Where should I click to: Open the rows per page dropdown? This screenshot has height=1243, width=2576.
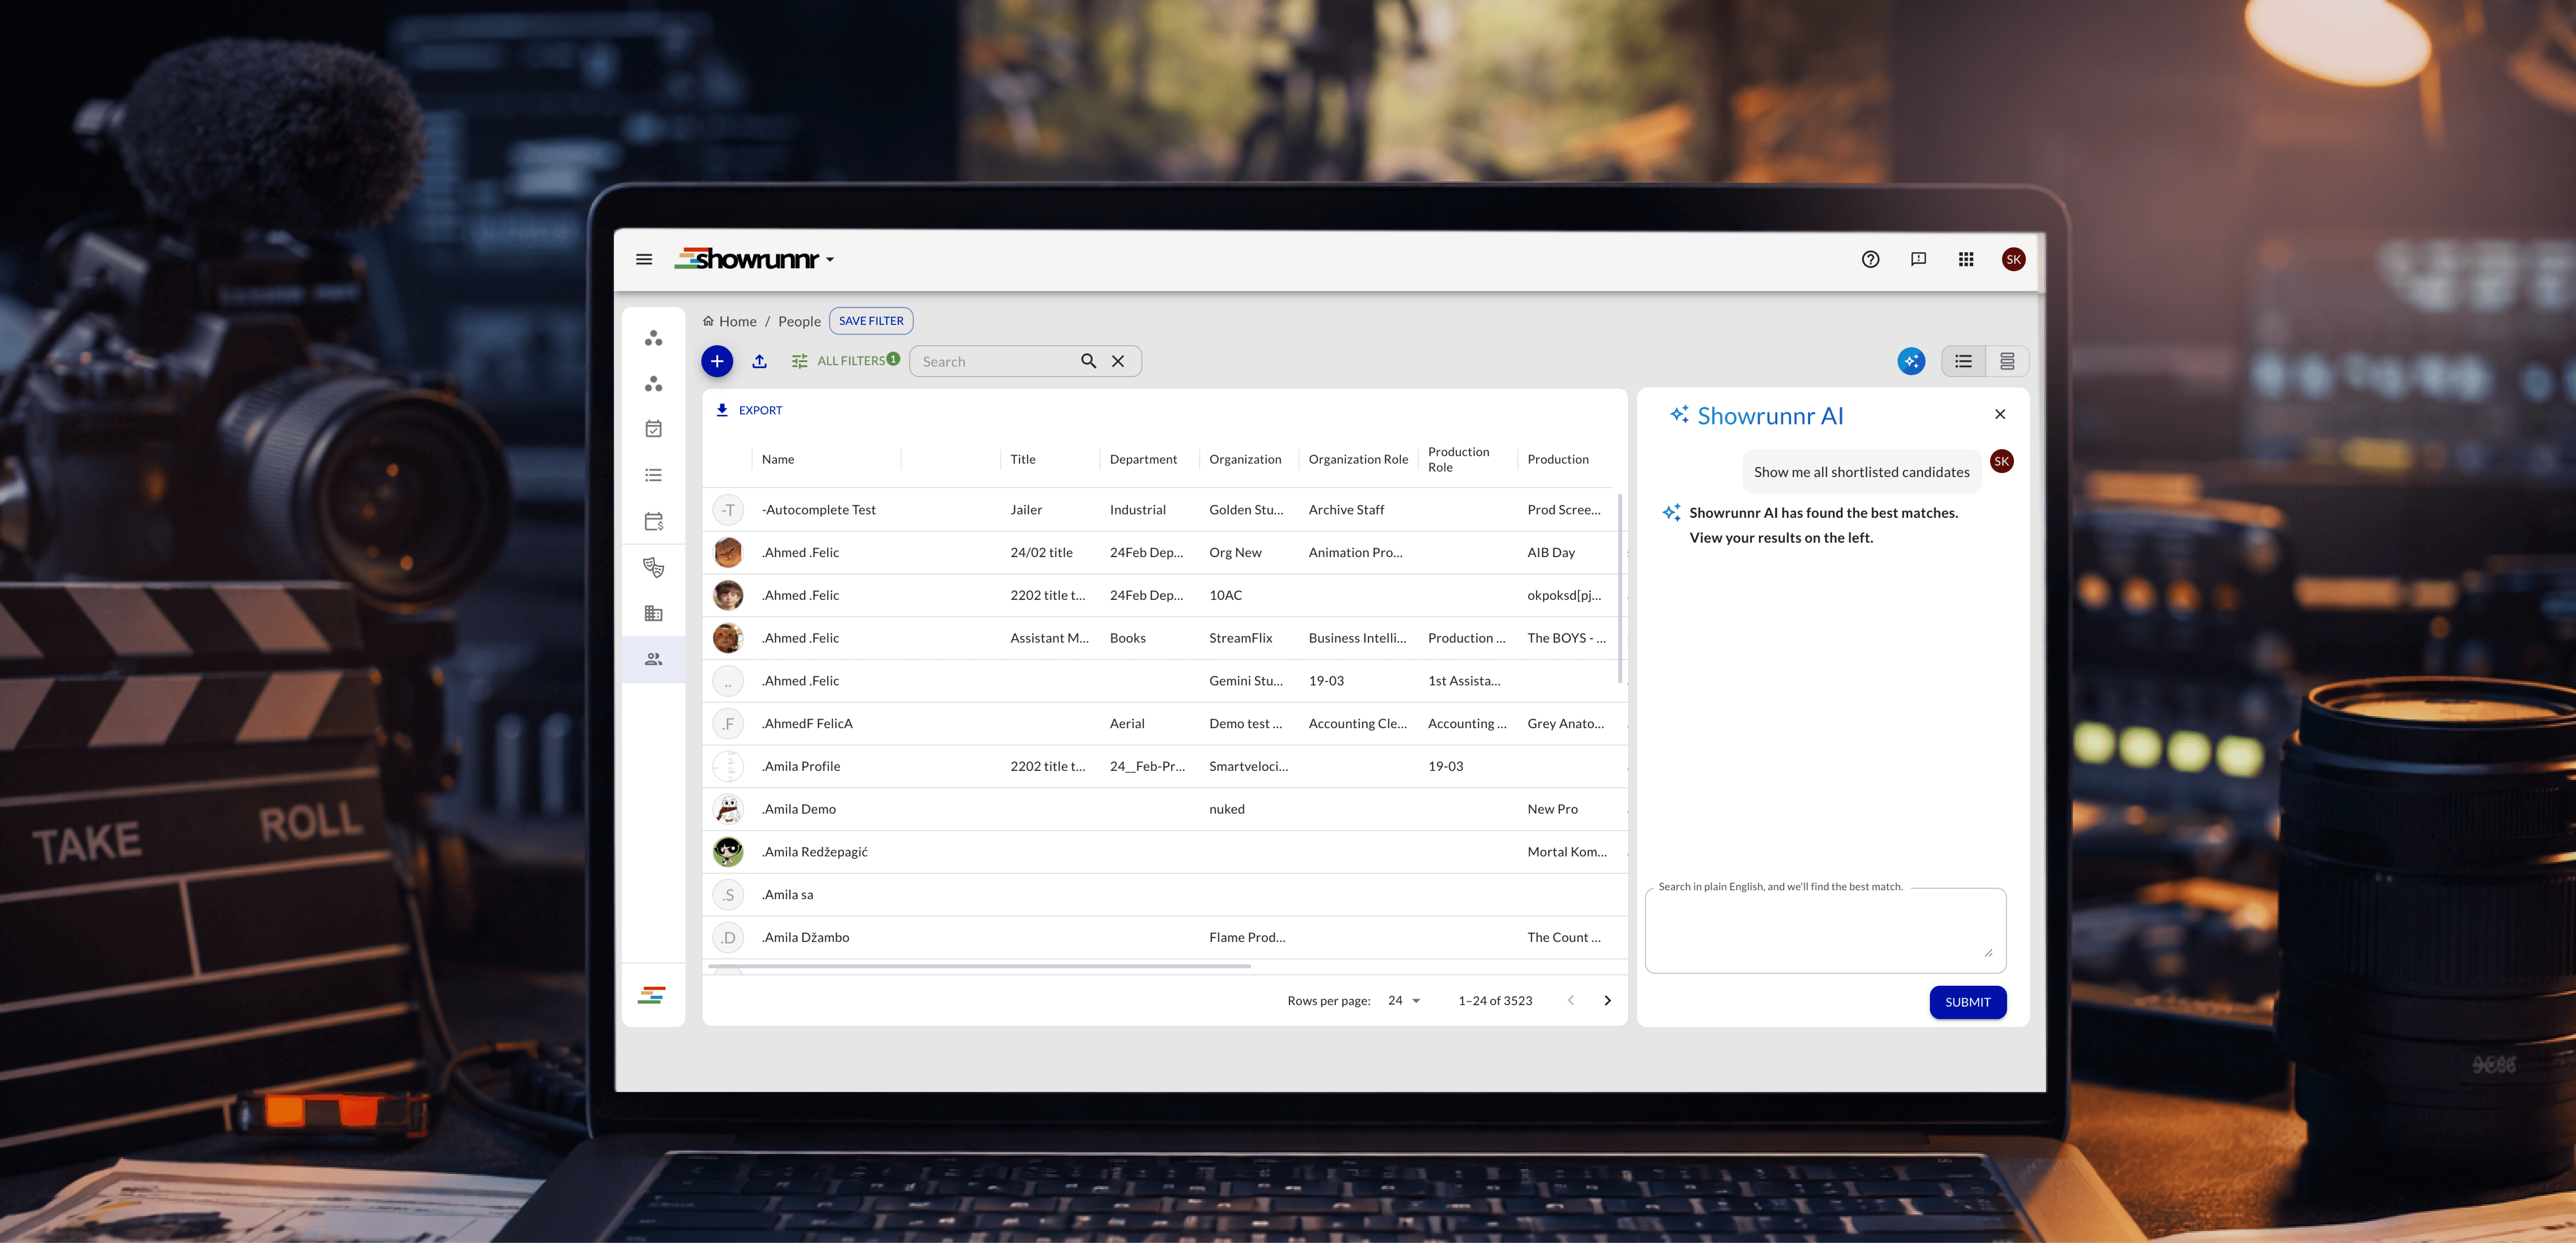coord(1404,1001)
